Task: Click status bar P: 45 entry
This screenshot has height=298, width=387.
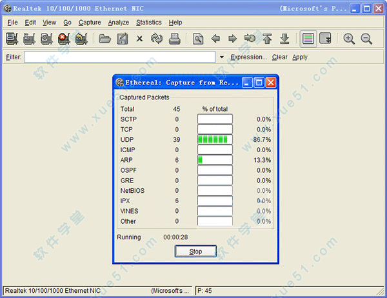Action: tap(204, 291)
